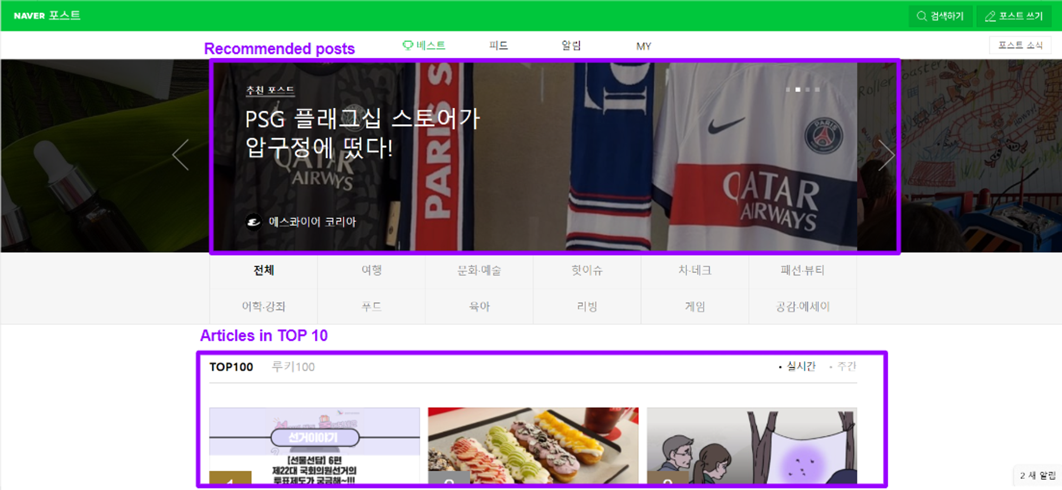
Task: Show next banner with right arrow
Action: click(886, 154)
